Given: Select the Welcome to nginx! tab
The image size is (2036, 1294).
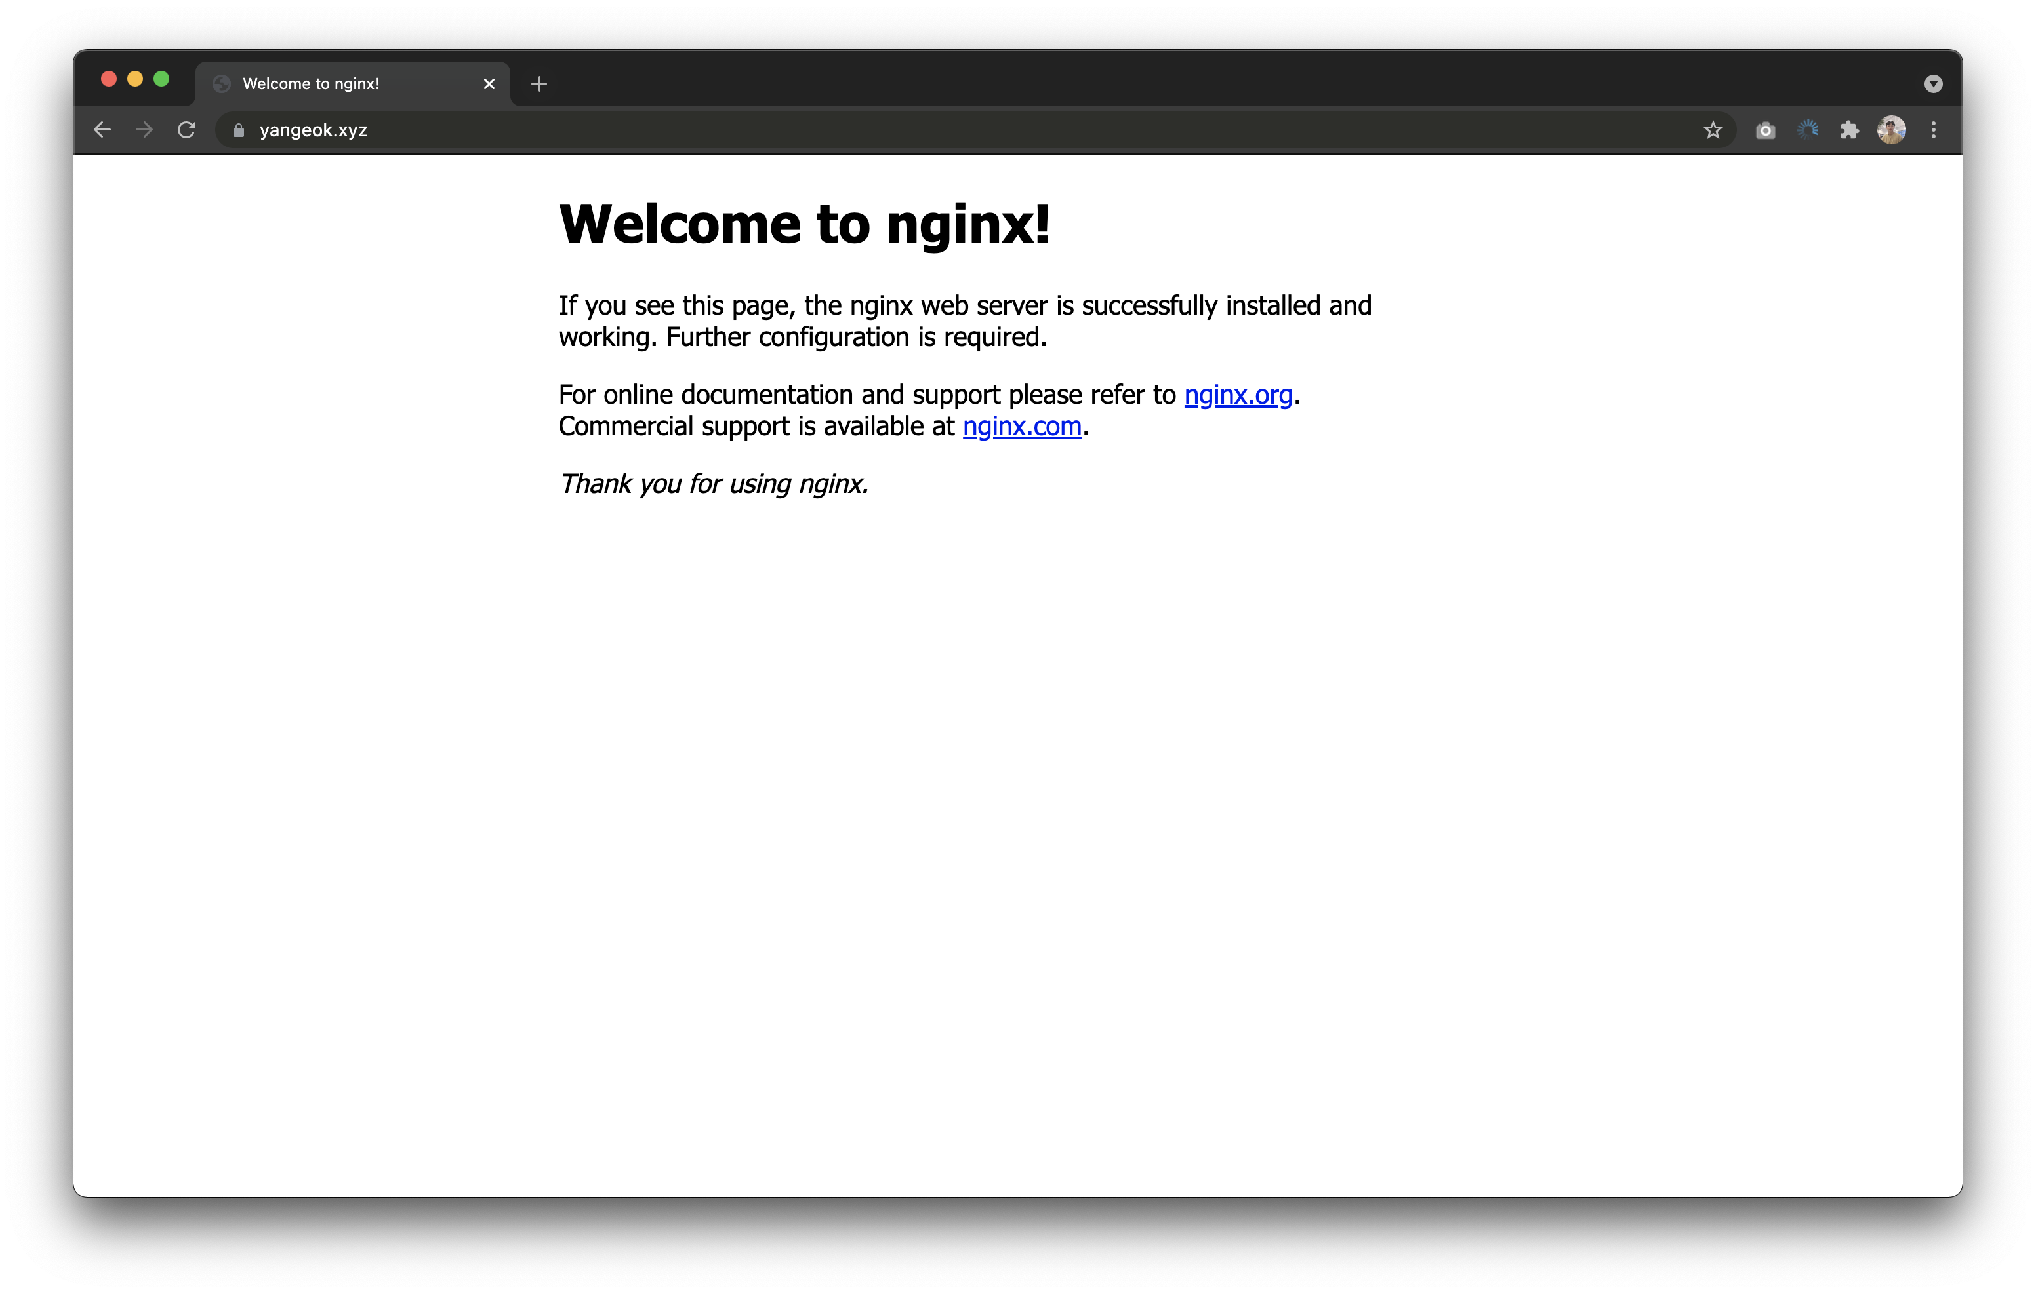Looking at the screenshot, I should [x=353, y=84].
